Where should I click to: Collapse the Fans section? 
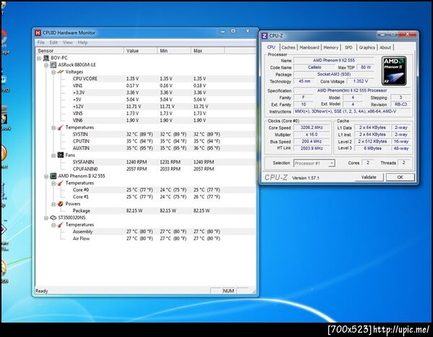[53, 155]
